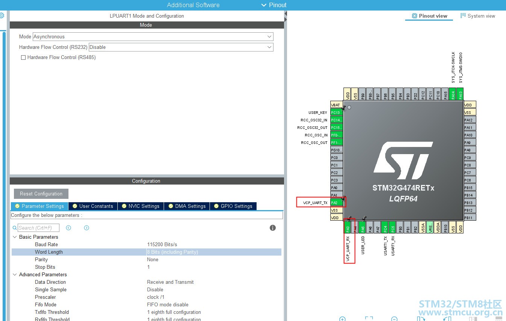Open the Pinout dropdown in top bar

(x=274, y=5)
